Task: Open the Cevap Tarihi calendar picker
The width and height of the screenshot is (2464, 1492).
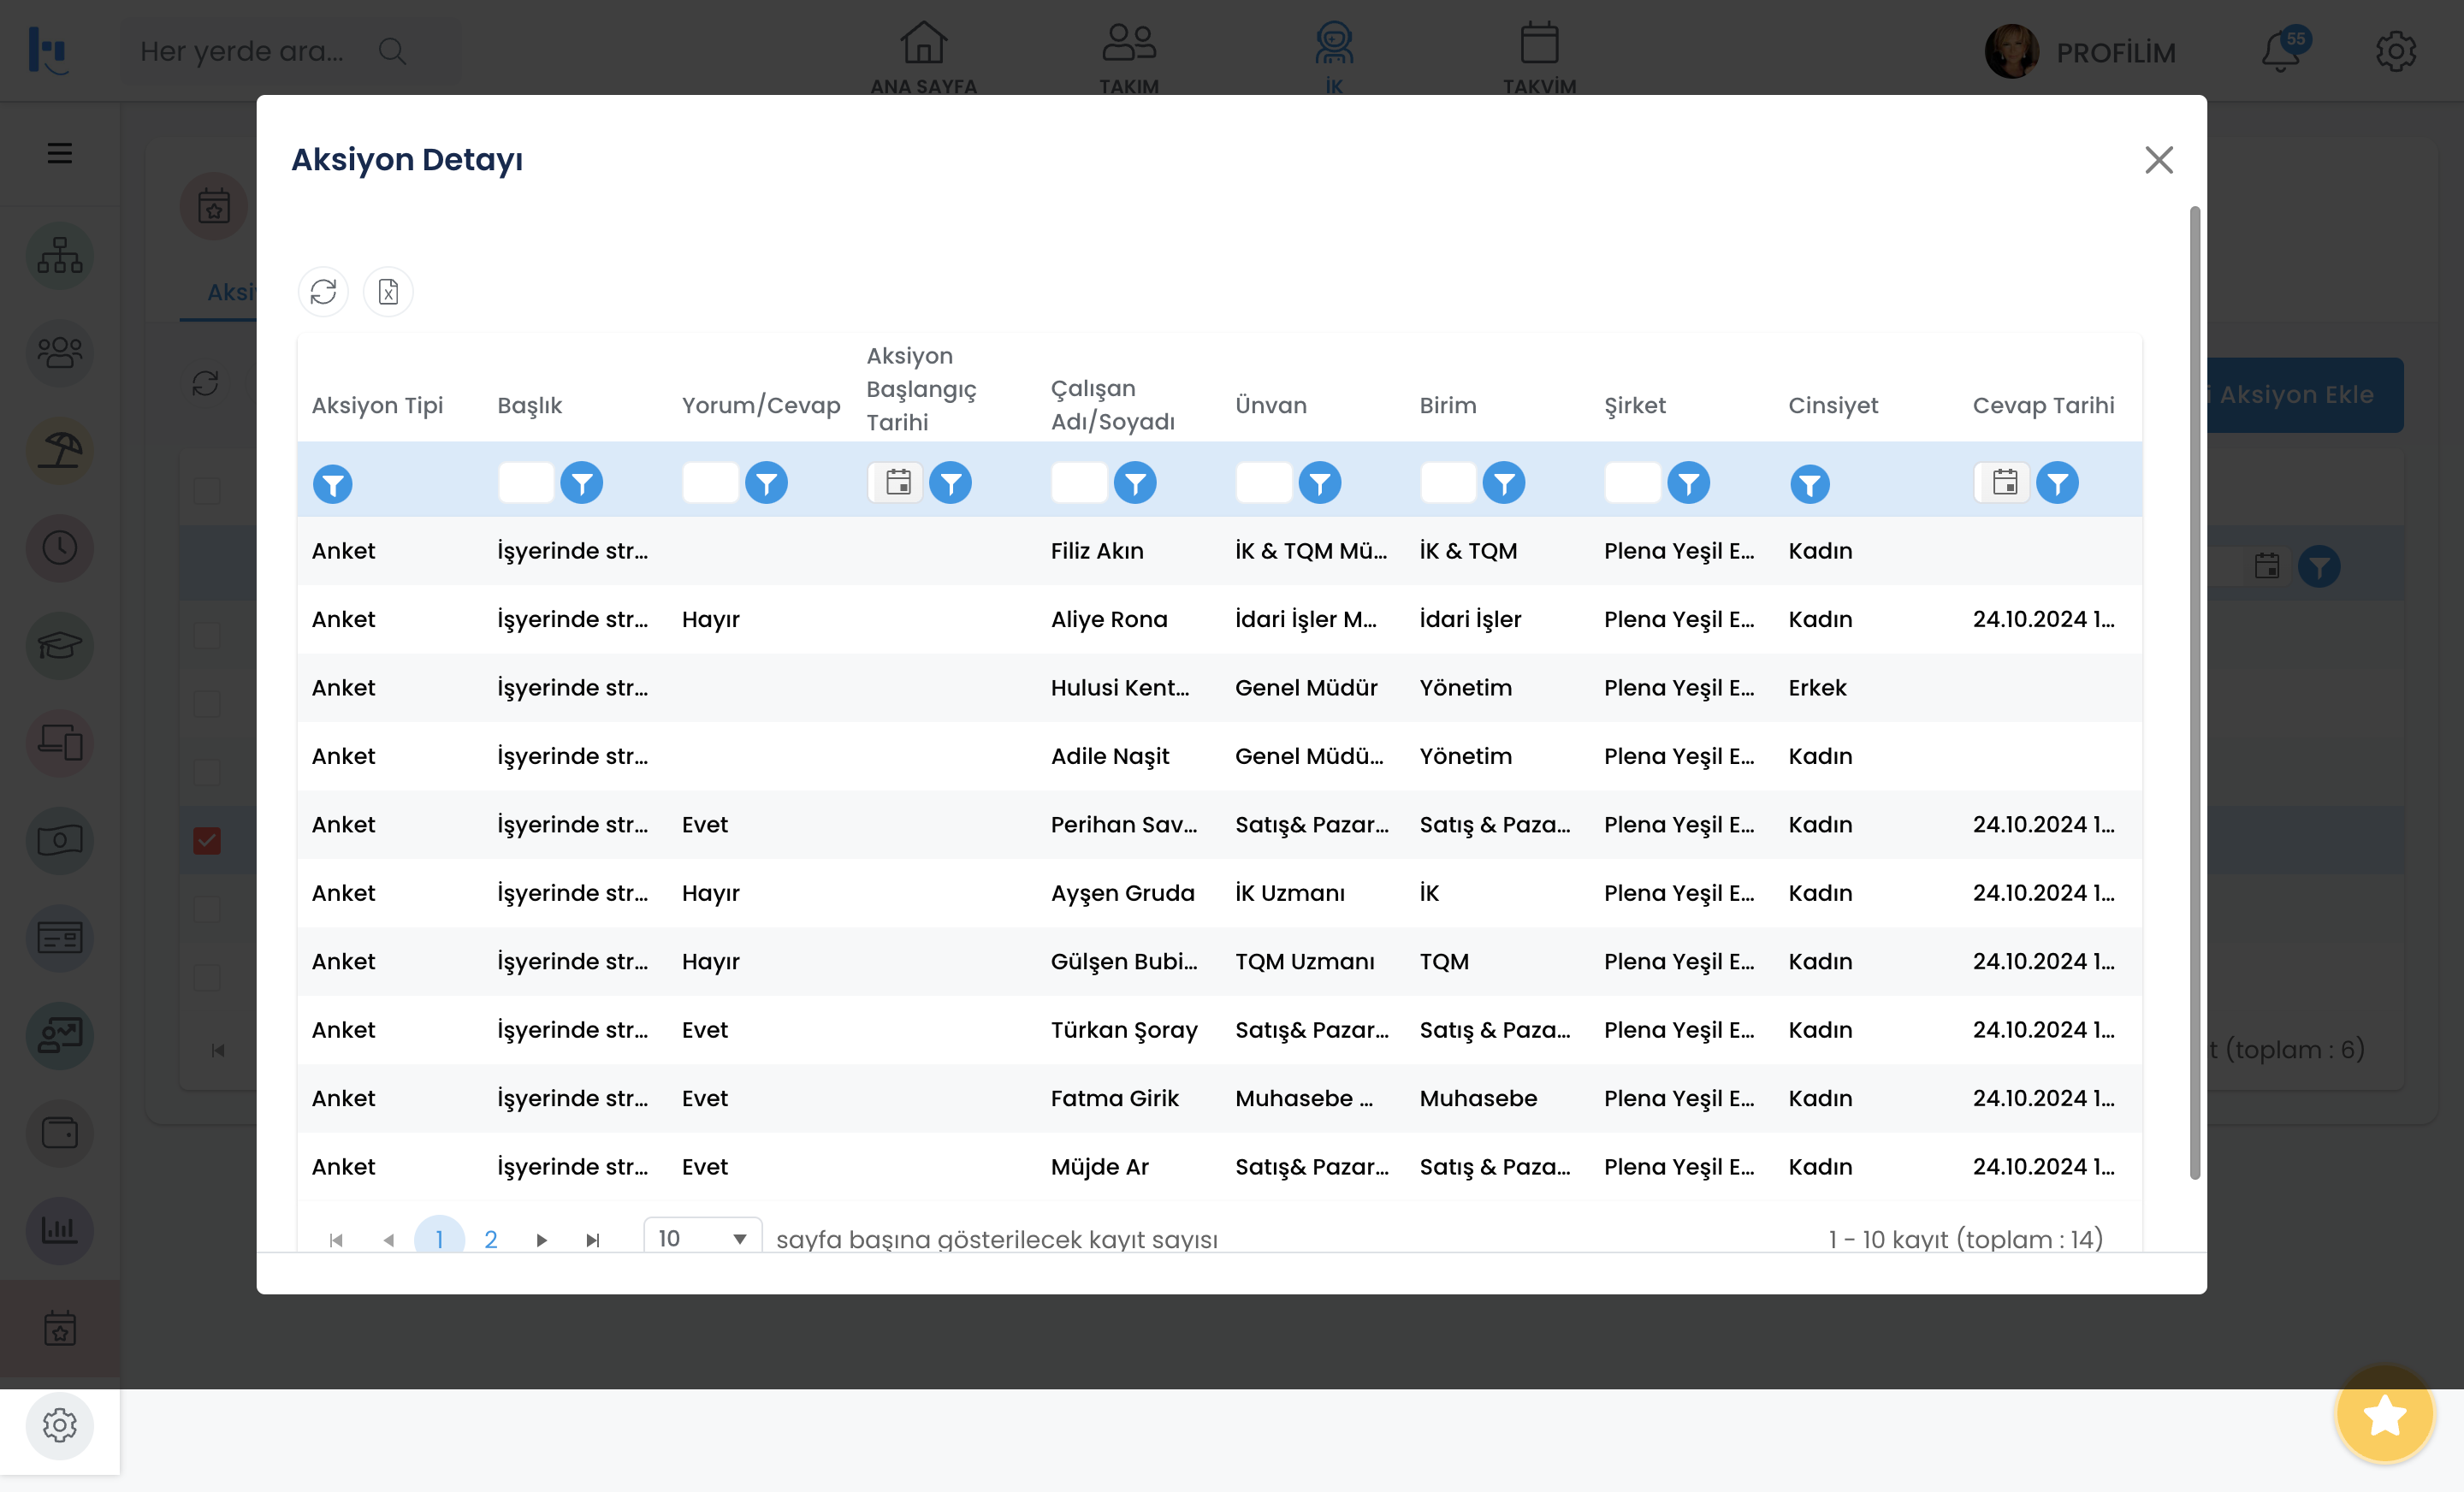Action: point(2004,483)
